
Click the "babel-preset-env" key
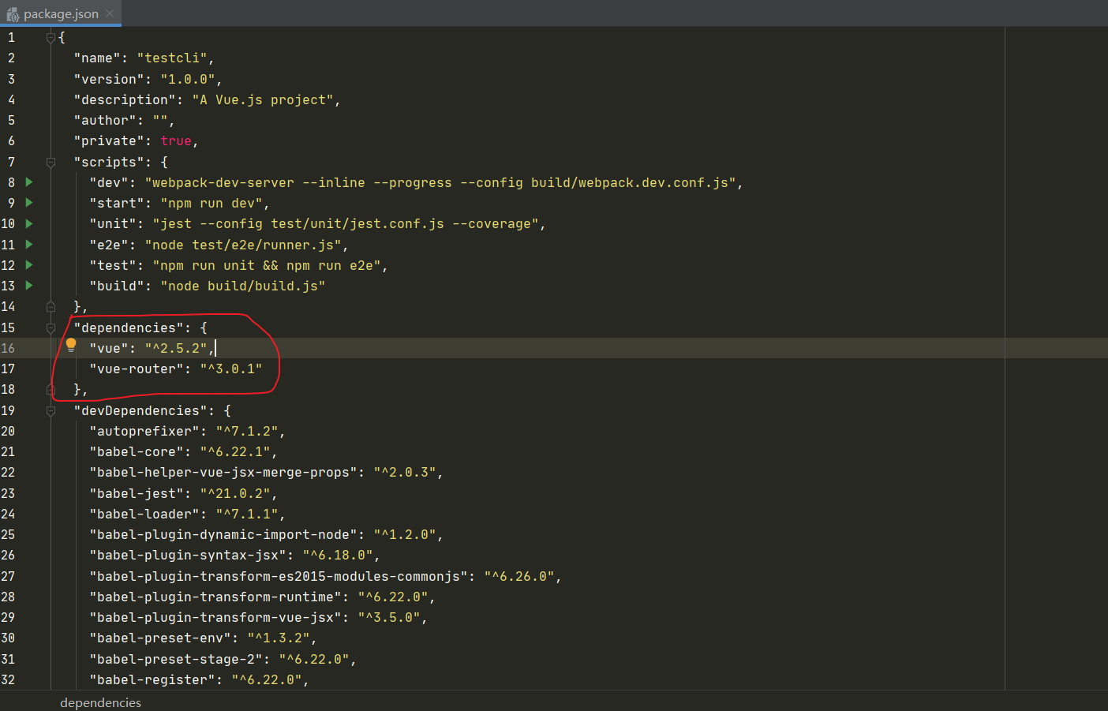(160, 638)
